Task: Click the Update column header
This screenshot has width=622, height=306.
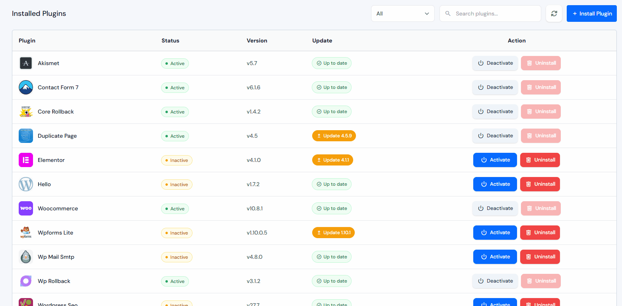Action: click(x=322, y=40)
